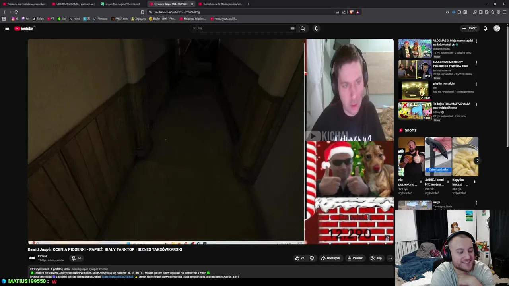Open playlist nostalgia video thumbnail
Screen dimensions: 509x286
click(415, 91)
